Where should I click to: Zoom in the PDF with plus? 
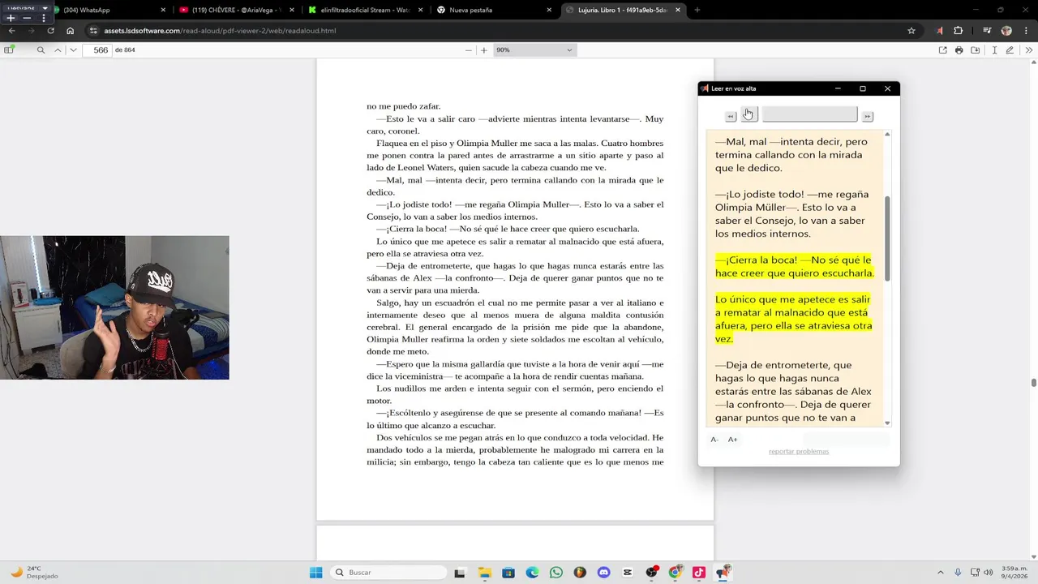point(484,50)
